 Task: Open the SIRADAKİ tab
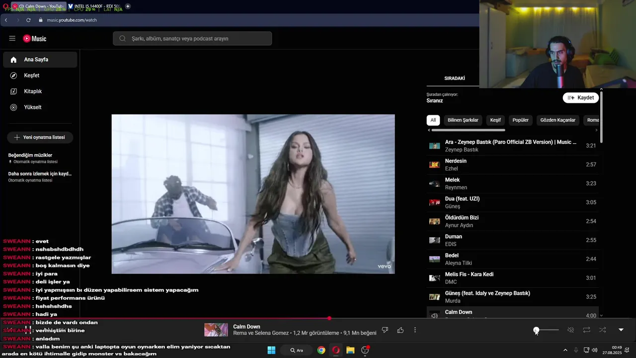pyautogui.click(x=455, y=79)
